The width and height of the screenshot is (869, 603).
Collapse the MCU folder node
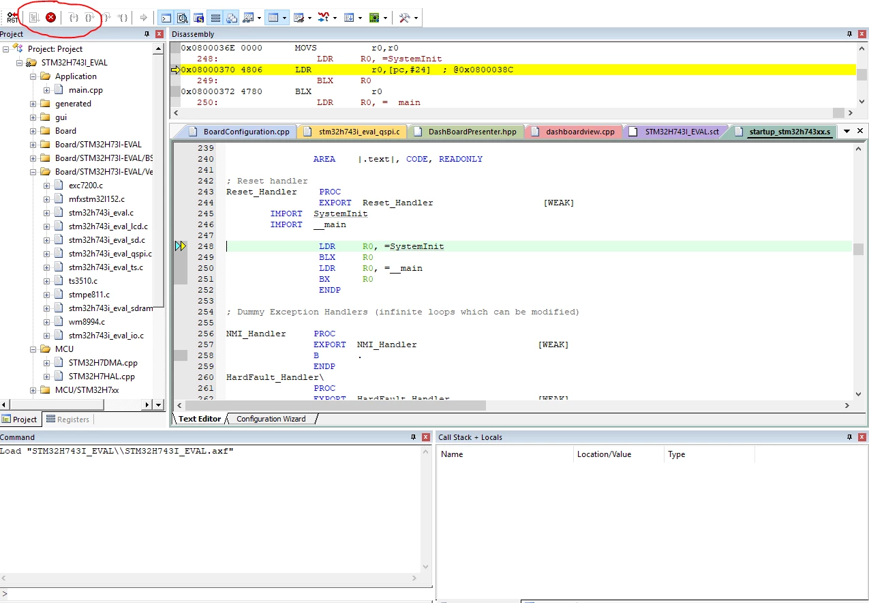click(33, 349)
